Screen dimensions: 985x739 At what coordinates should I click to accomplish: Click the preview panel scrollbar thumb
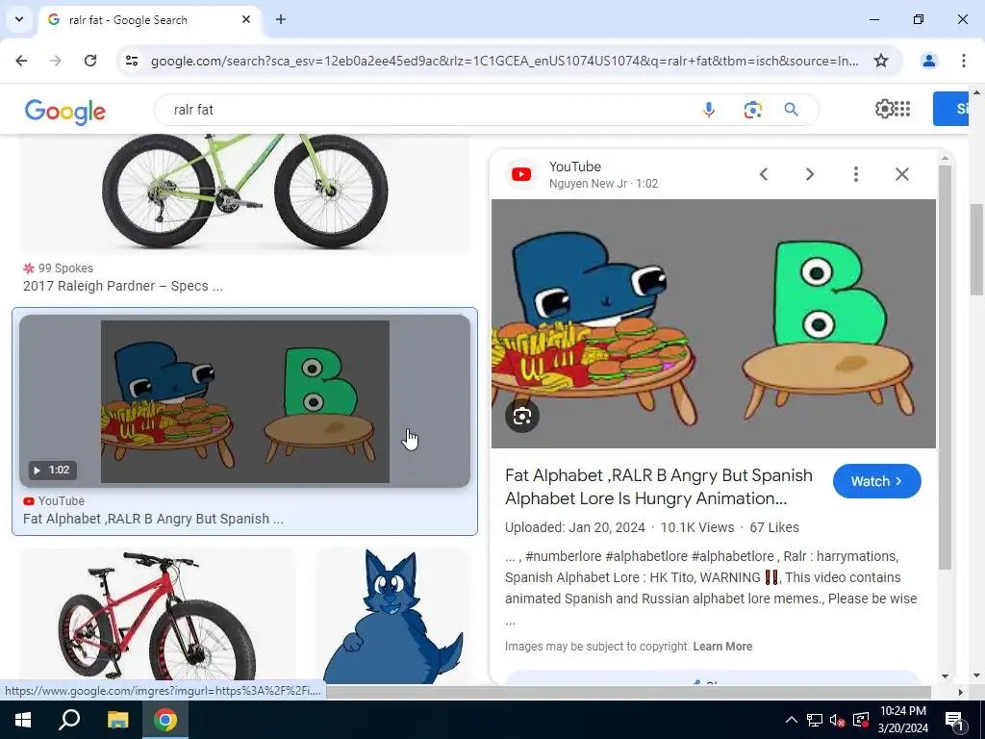pos(945,368)
